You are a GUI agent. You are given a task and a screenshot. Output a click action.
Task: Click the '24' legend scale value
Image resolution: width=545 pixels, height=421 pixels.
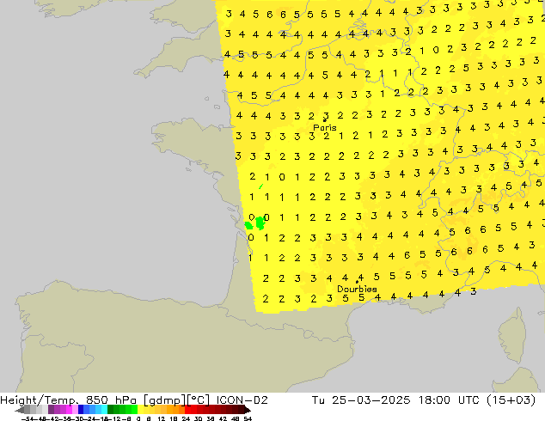click(x=186, y=418)
